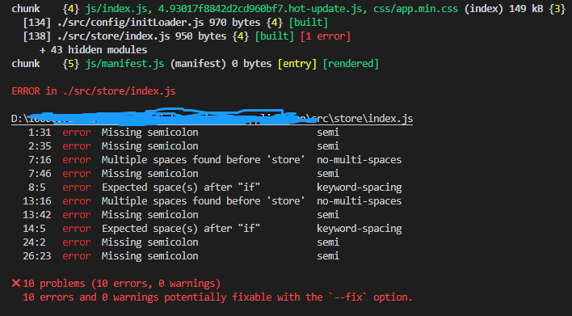The width and height of the screenshot is (572, 316).
Task: Click the 14:5 error location
Action: (34, 229)
